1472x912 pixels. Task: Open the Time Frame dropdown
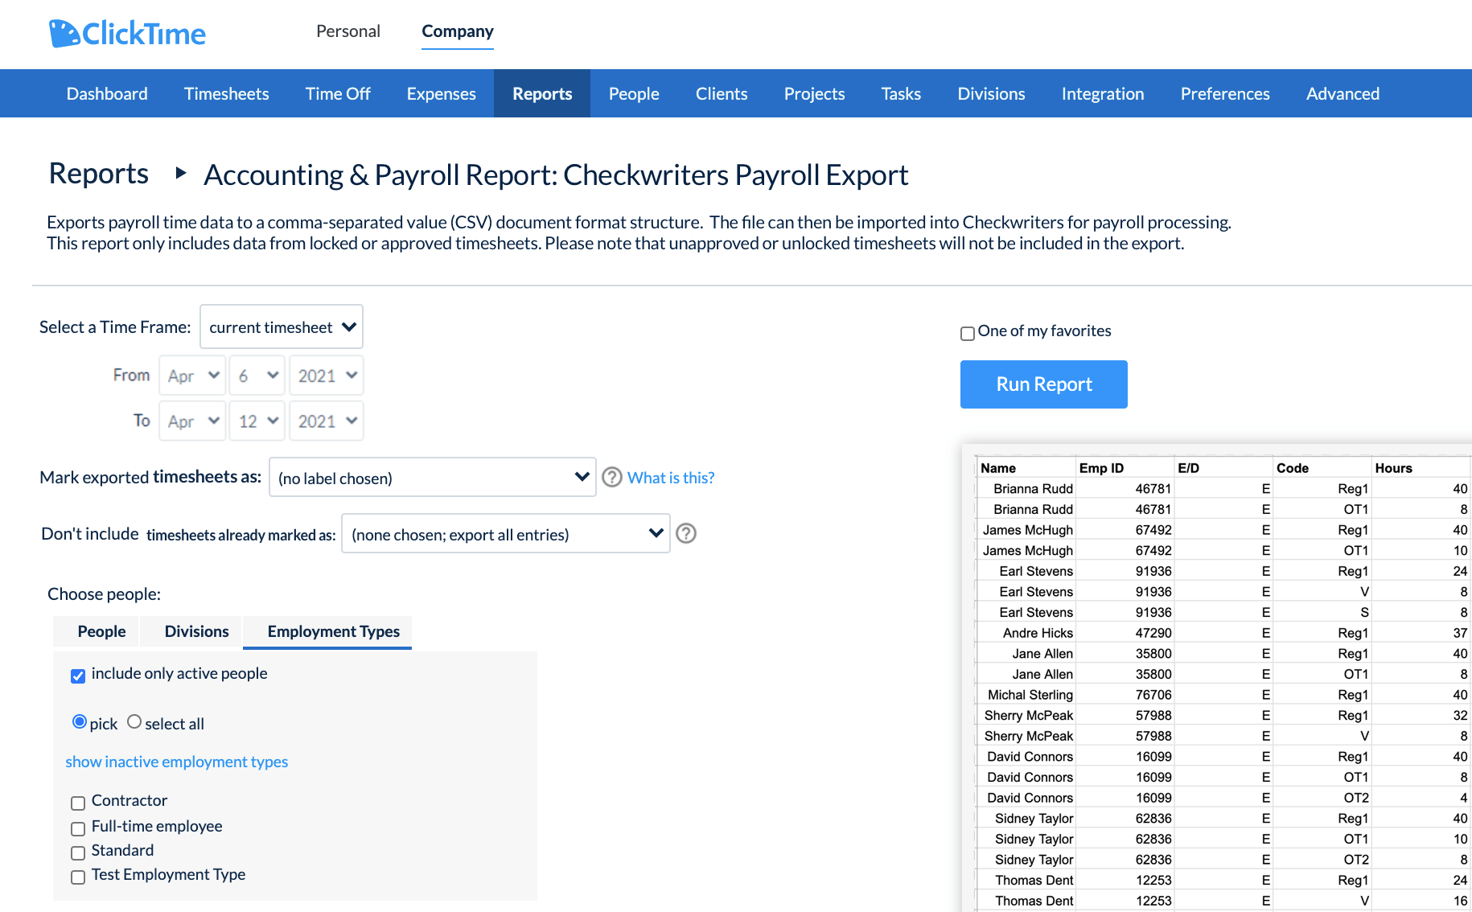[x=282, y=327]
